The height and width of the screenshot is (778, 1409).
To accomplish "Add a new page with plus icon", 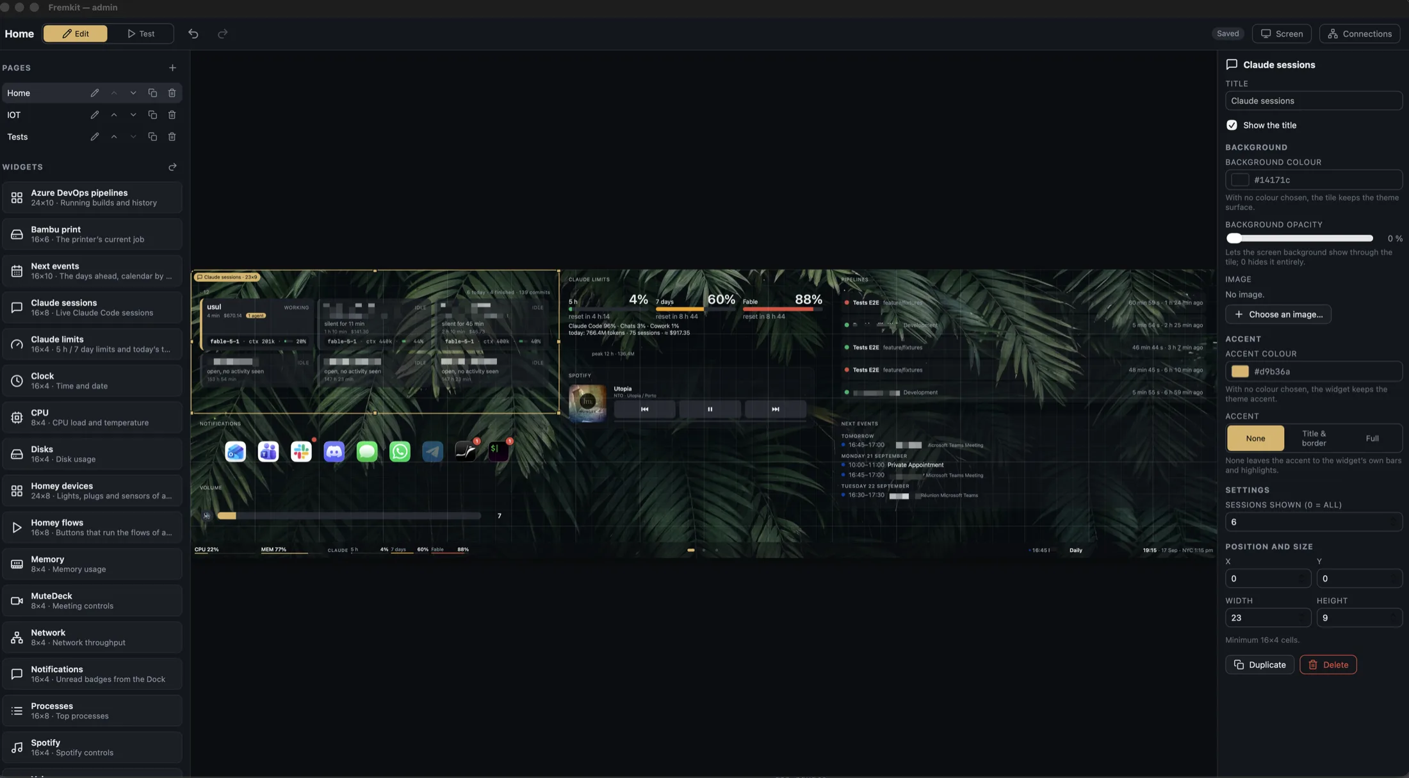I will coord(172,68).
